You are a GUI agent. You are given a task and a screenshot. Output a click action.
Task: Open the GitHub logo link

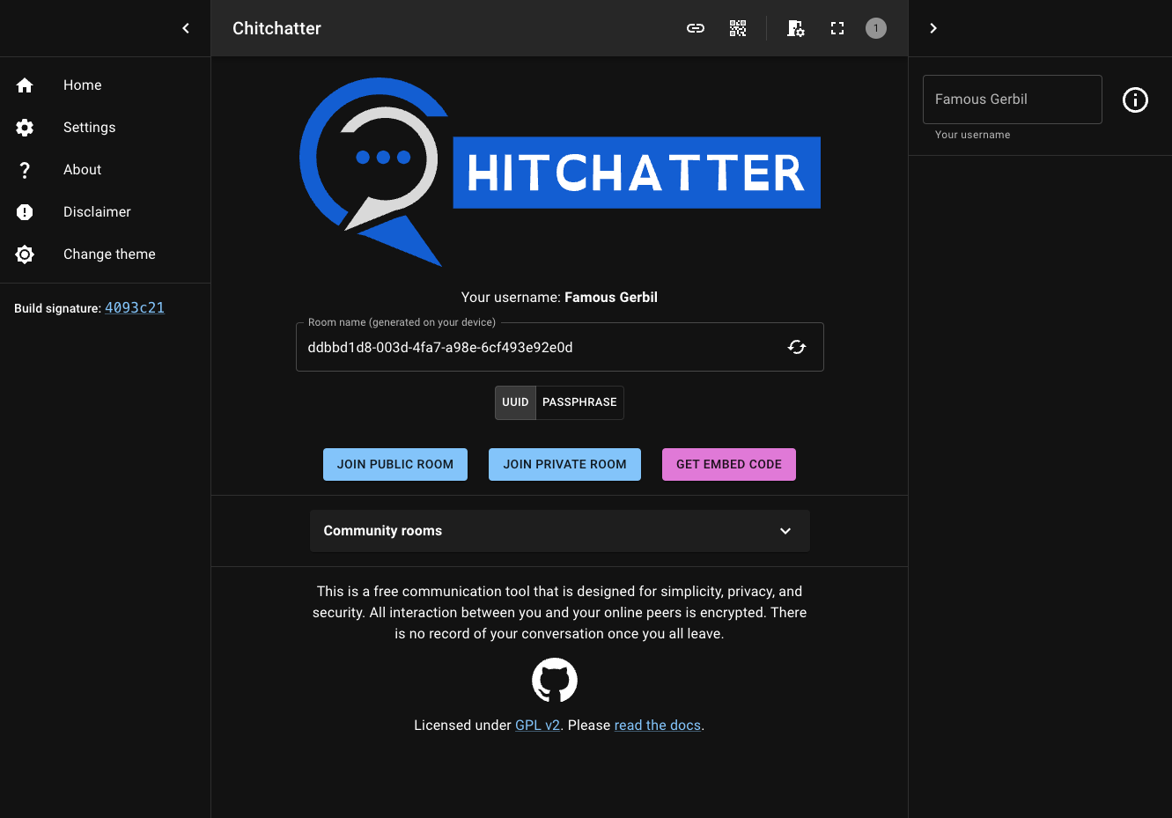[x=555, y=680]
